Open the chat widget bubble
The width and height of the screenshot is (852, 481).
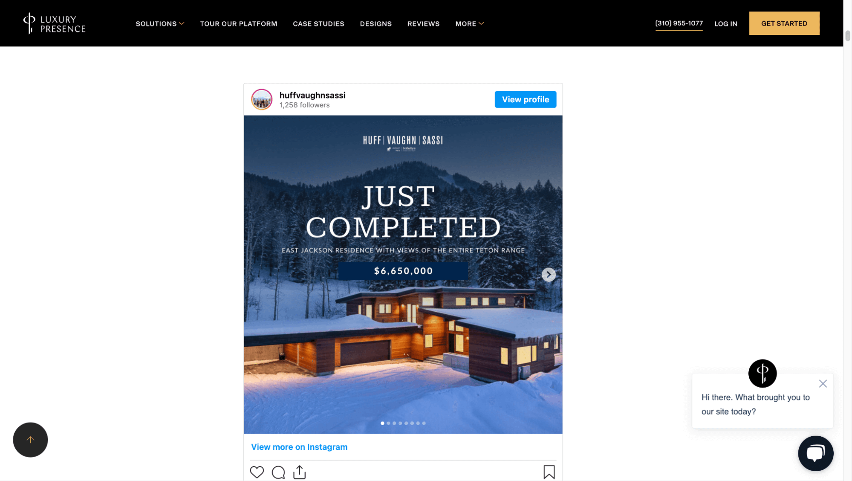[x=815, y=453]
